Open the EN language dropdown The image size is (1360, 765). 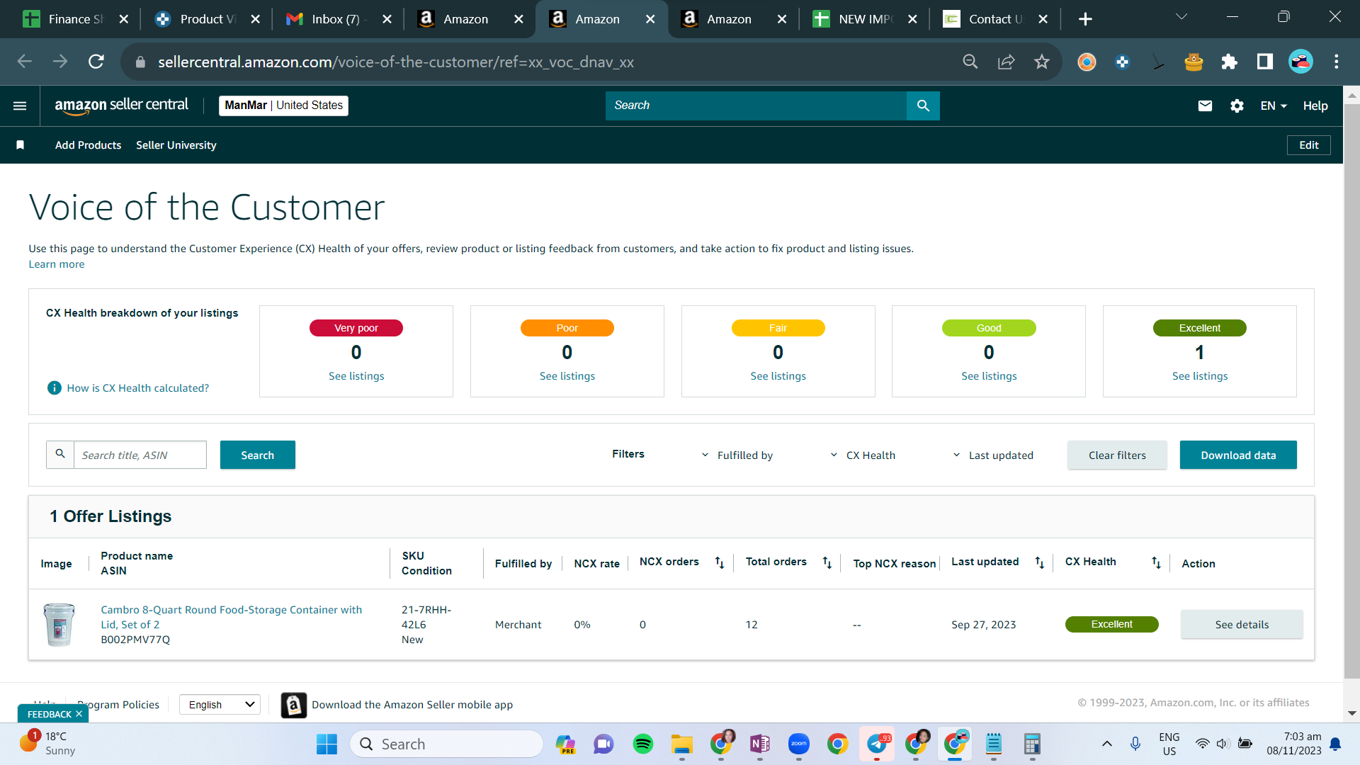click(1274, 106)
